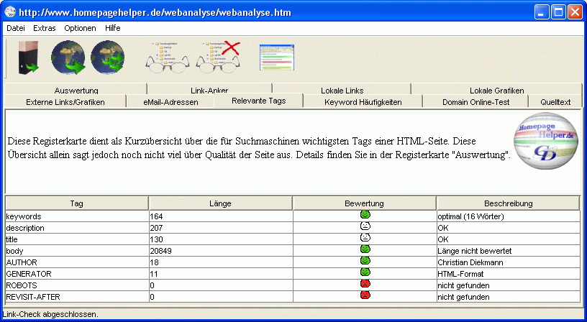The image size is (587, 322).
Task: Select the eMail-Adressen tab
Action: click(170, 102)
